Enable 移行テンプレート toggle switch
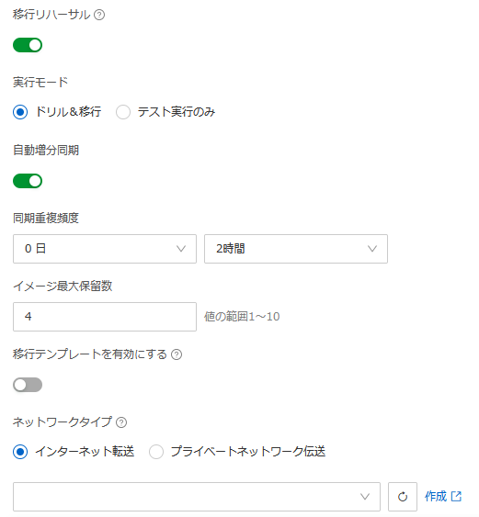This screenshot has height=517, width=479. tap(28, 385)
